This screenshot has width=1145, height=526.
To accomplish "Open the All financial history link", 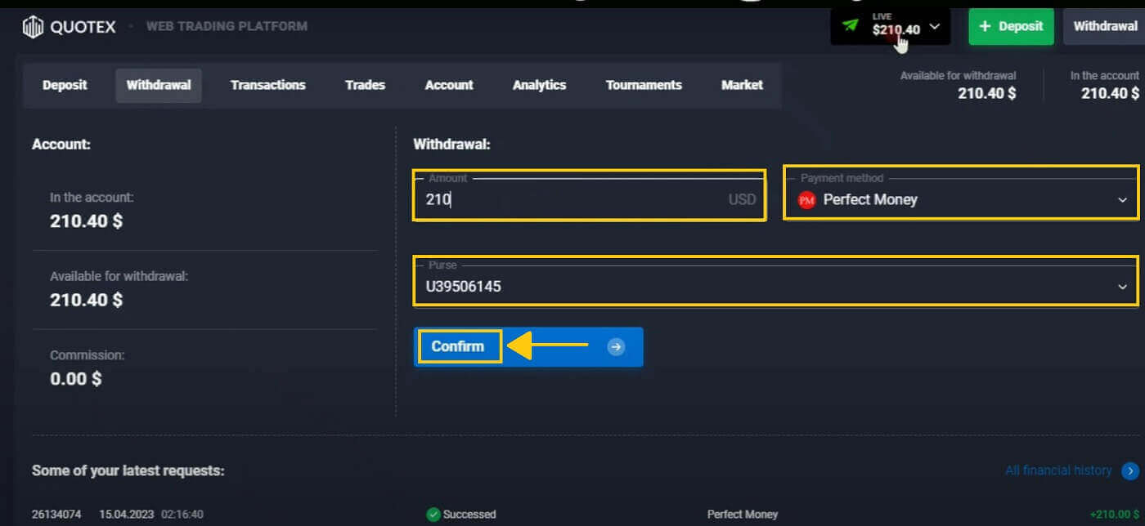I will (x=1057, y=470).
